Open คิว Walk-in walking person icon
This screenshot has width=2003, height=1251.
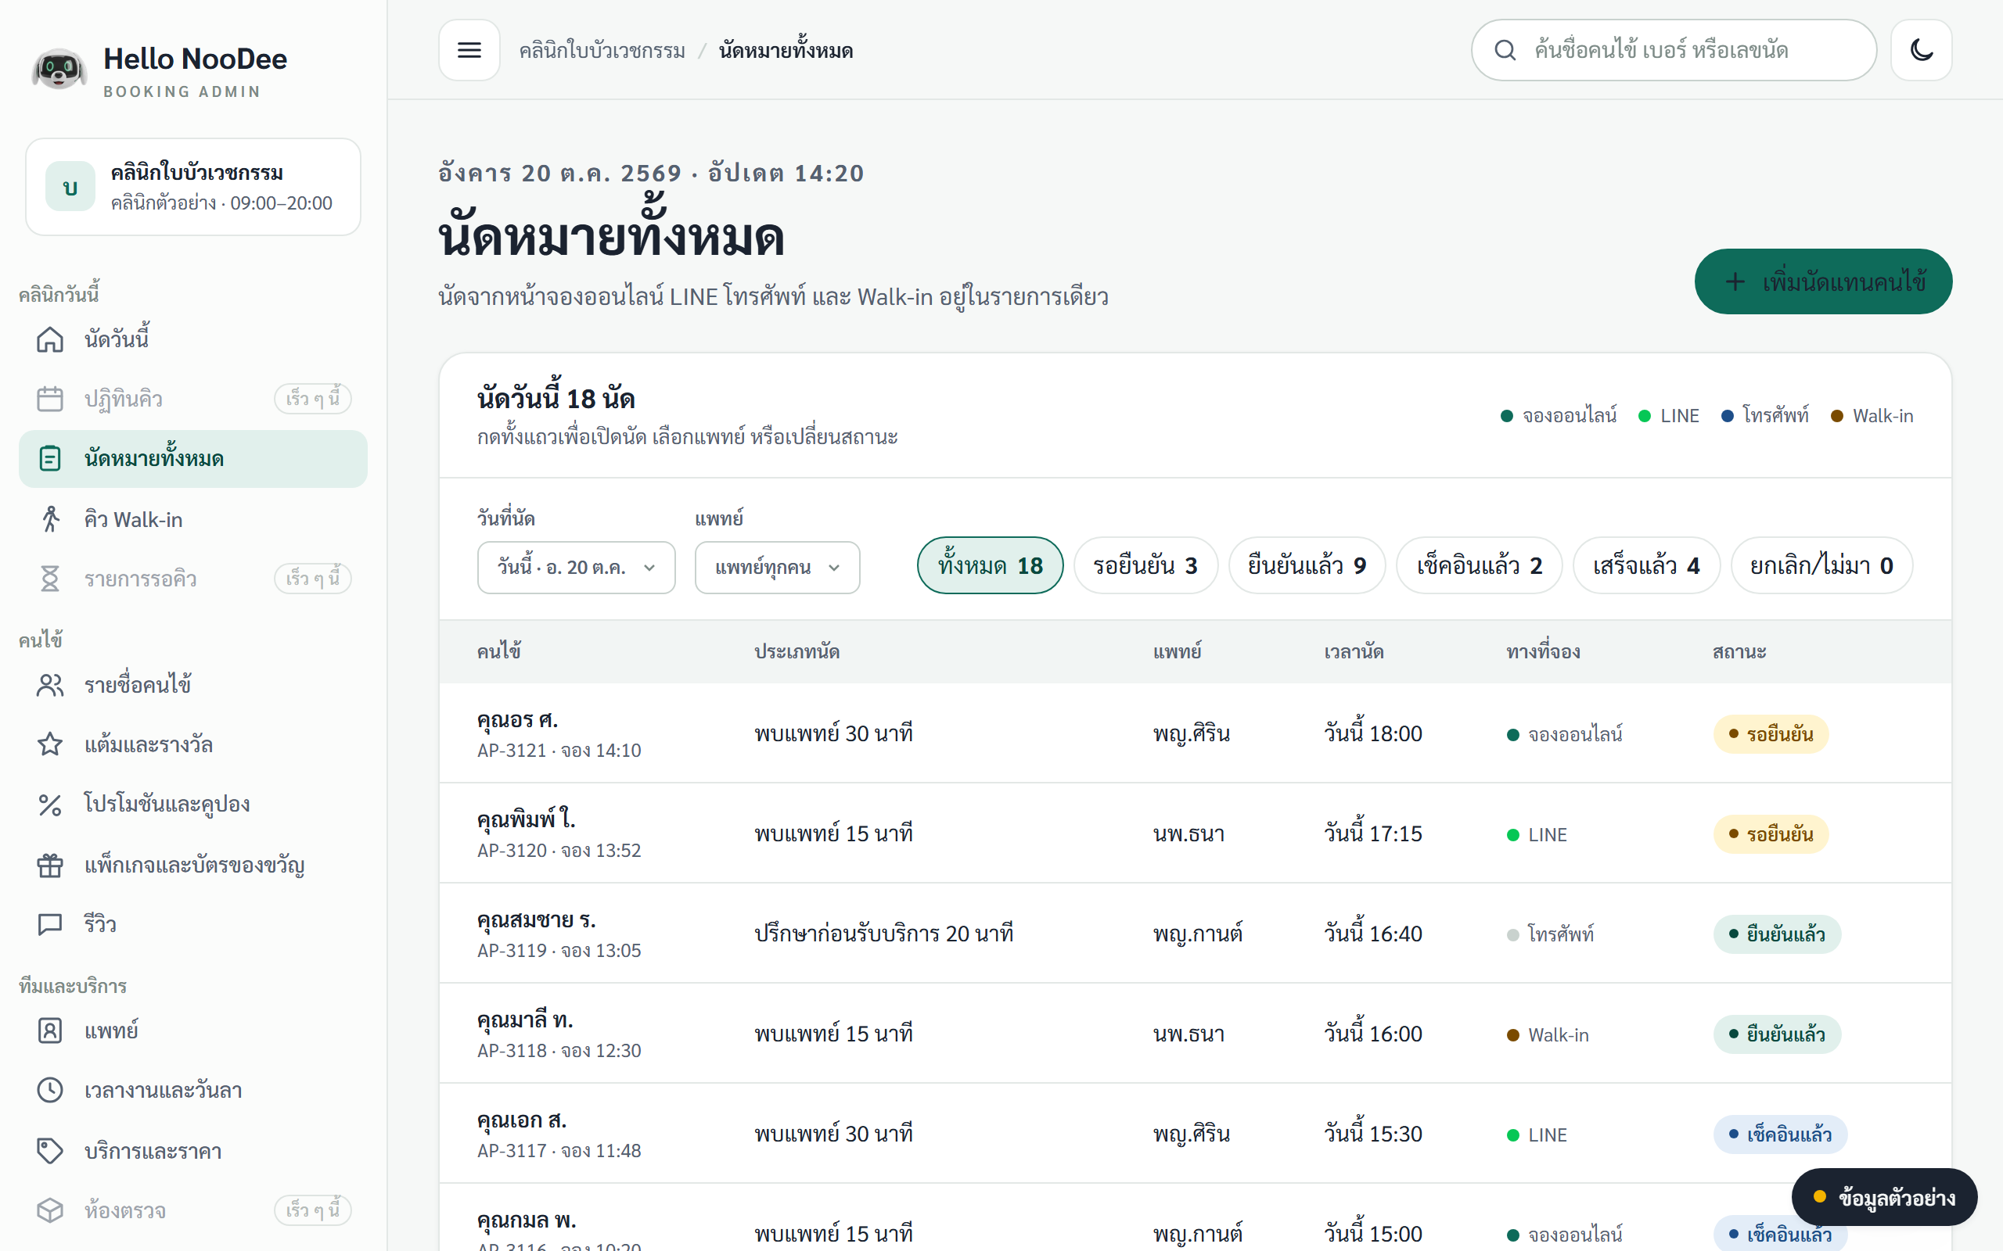click(x=49, y=518)
